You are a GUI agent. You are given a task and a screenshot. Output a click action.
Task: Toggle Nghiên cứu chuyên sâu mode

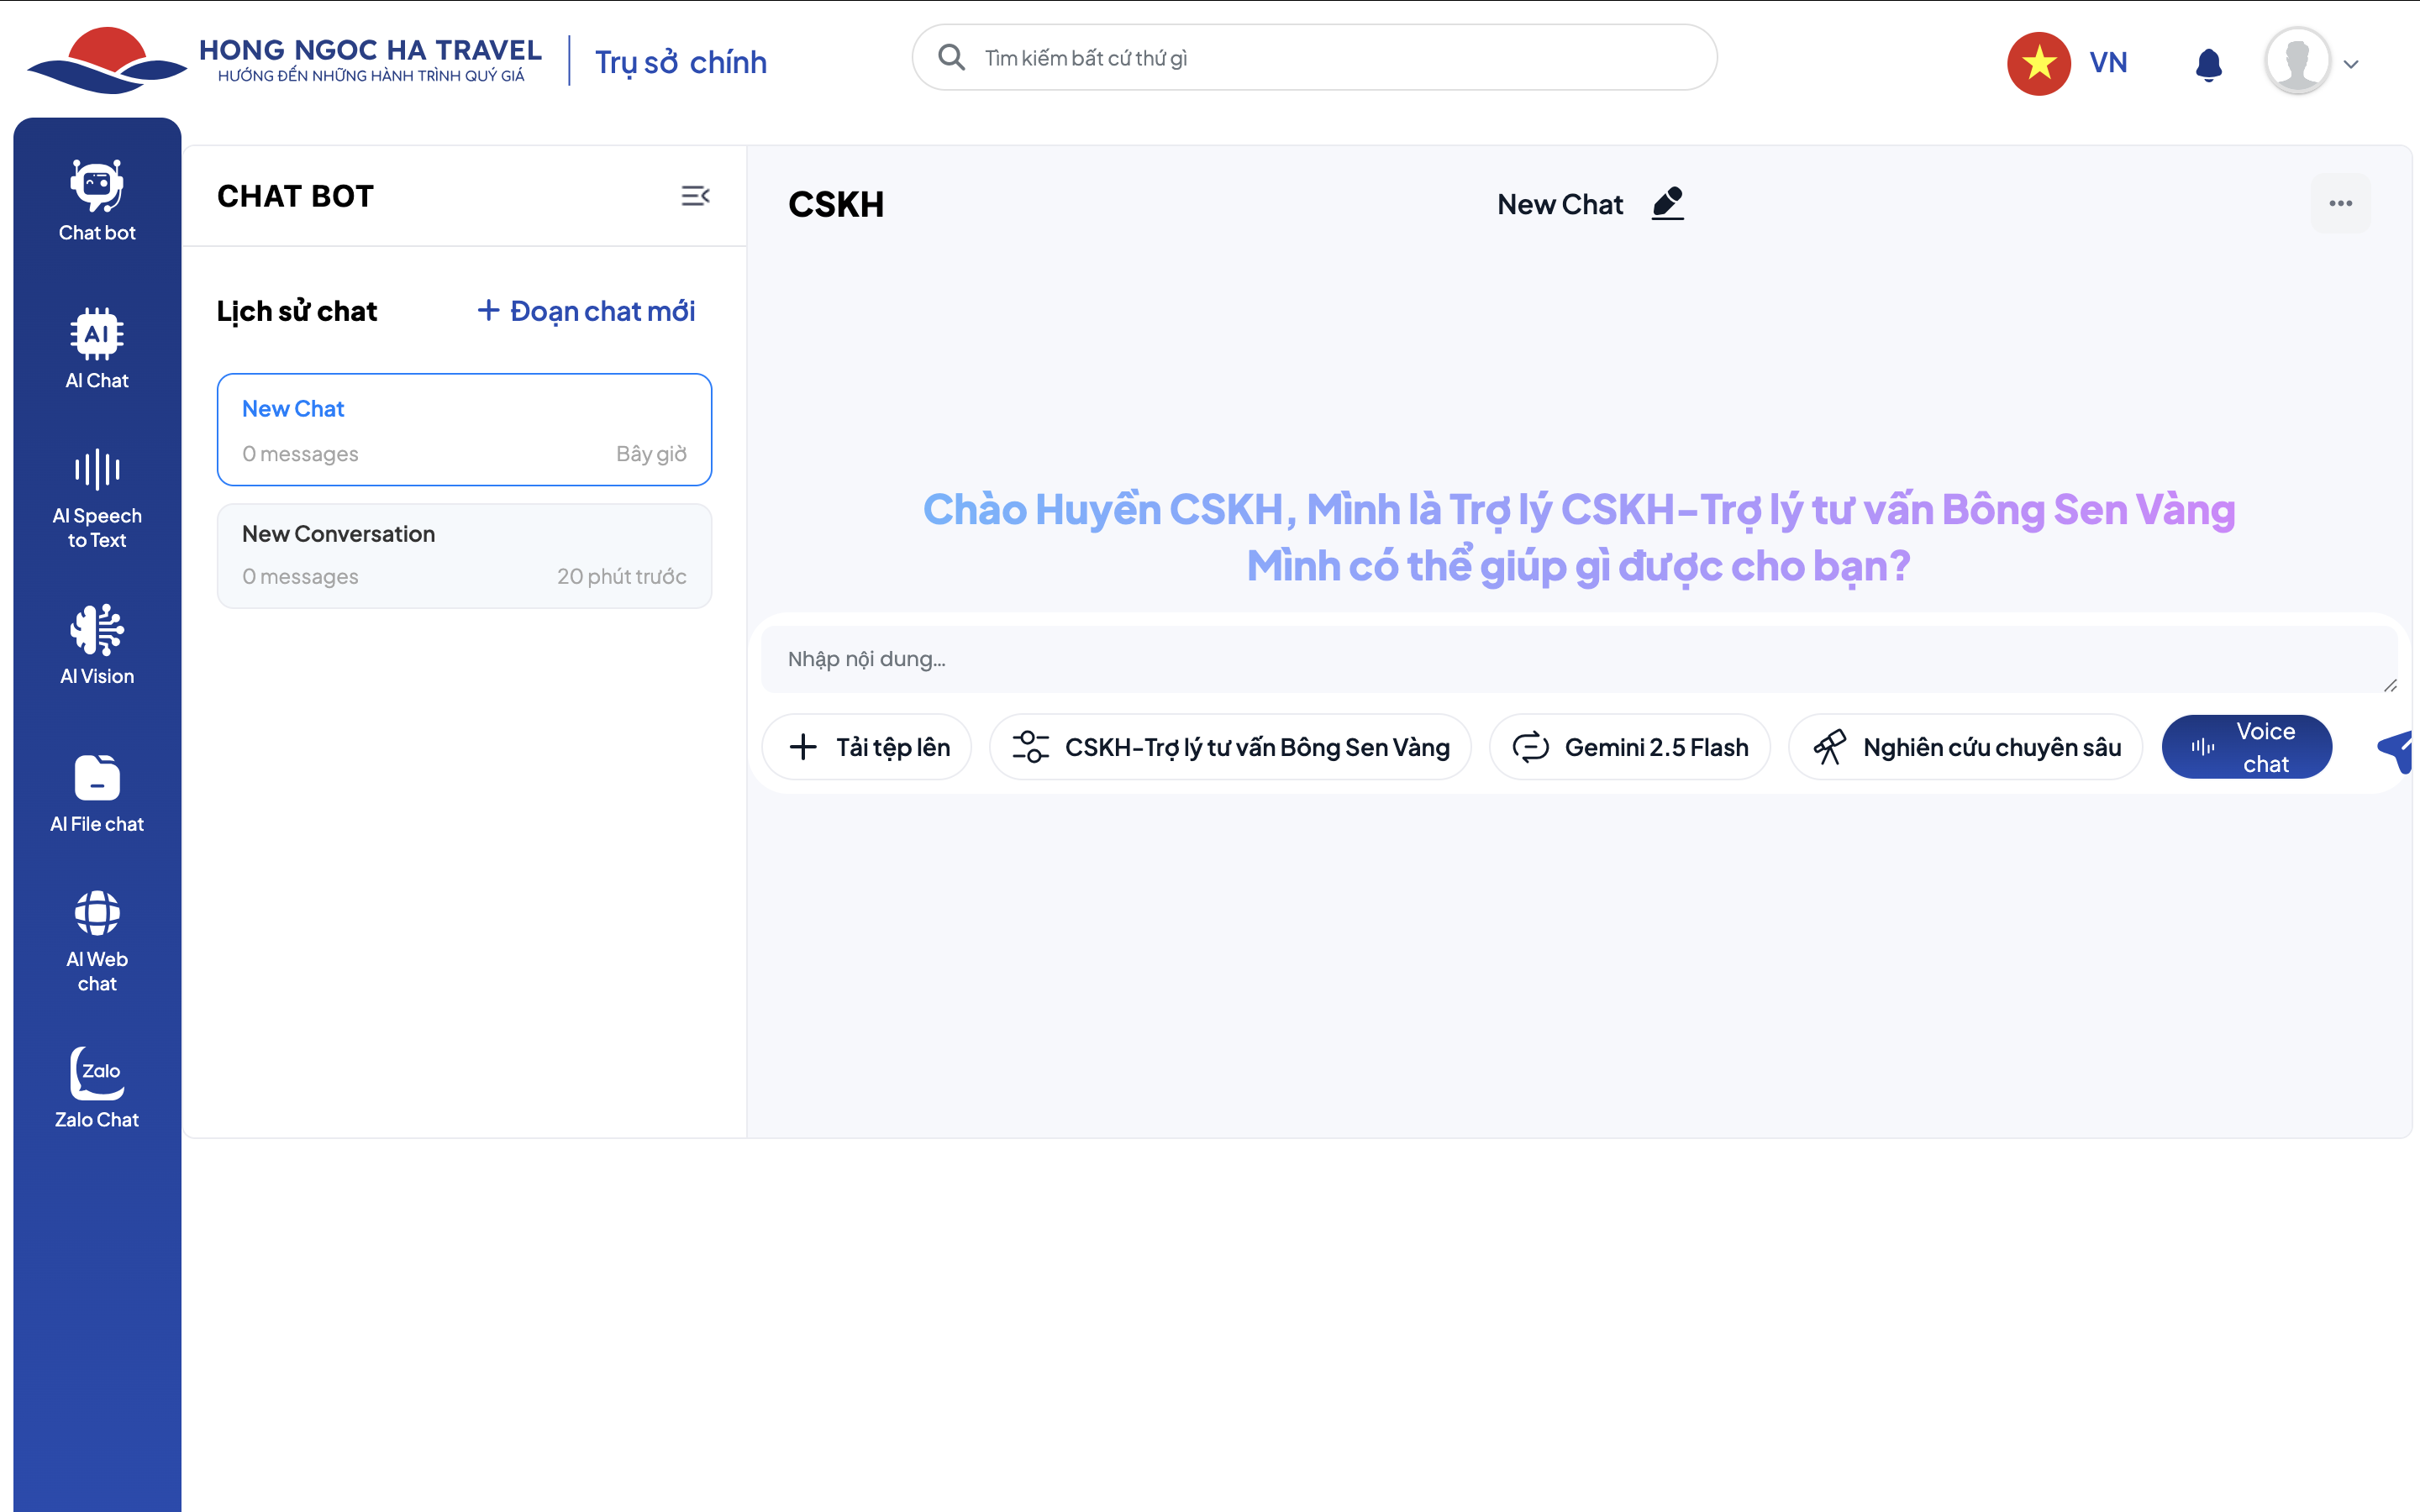pos(1965,747)
